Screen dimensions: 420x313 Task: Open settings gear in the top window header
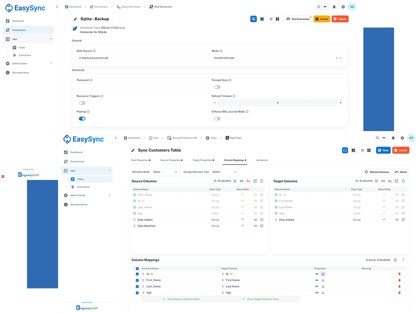click(x=343, y=7)
